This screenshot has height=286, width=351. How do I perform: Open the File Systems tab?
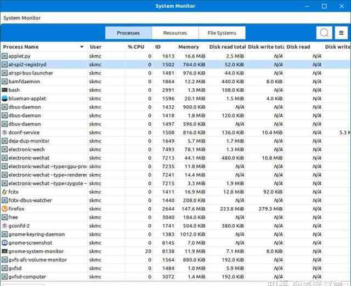222,33
